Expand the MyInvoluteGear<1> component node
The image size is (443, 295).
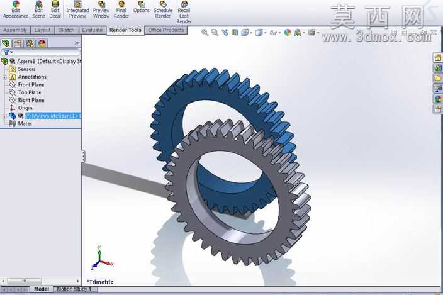[x=4, y=116]
